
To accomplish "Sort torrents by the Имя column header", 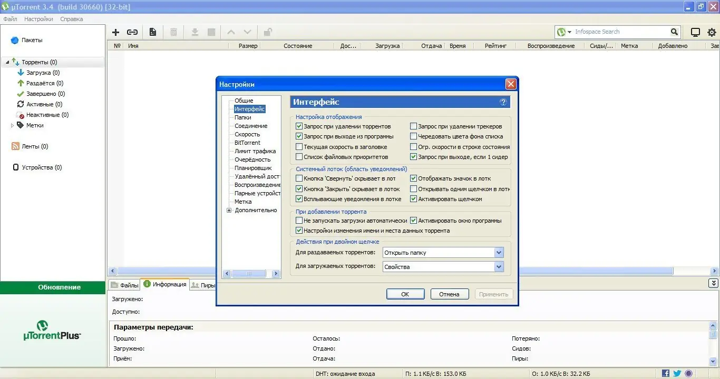I will click(177, 46).
